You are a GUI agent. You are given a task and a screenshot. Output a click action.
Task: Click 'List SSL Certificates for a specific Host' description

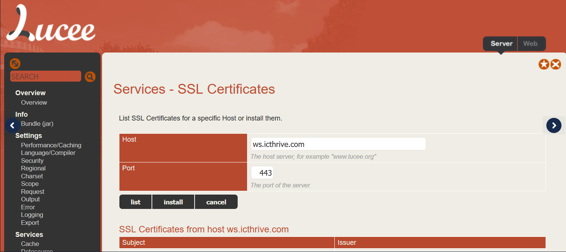[x=201, y=118]
